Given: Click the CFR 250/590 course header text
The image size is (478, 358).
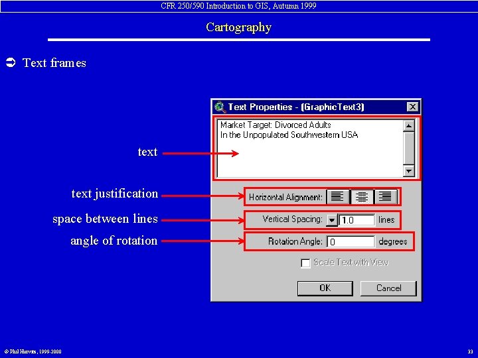Looking at the screenshot, I should [x=239, y=6].
